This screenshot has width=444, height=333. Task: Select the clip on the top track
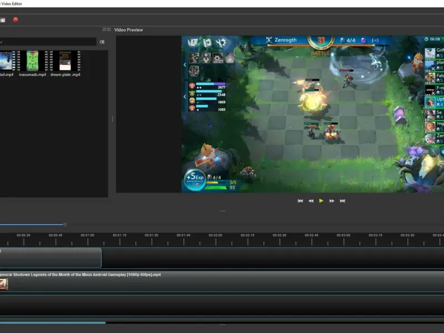pyautogui.click(x=50, y=258)
